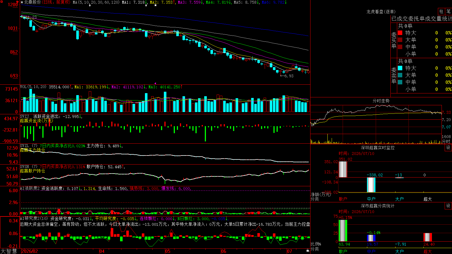Open MA(5,10,20,30,60,120) indicator parameters
This screenshot has height=254, width=452.
96,2
